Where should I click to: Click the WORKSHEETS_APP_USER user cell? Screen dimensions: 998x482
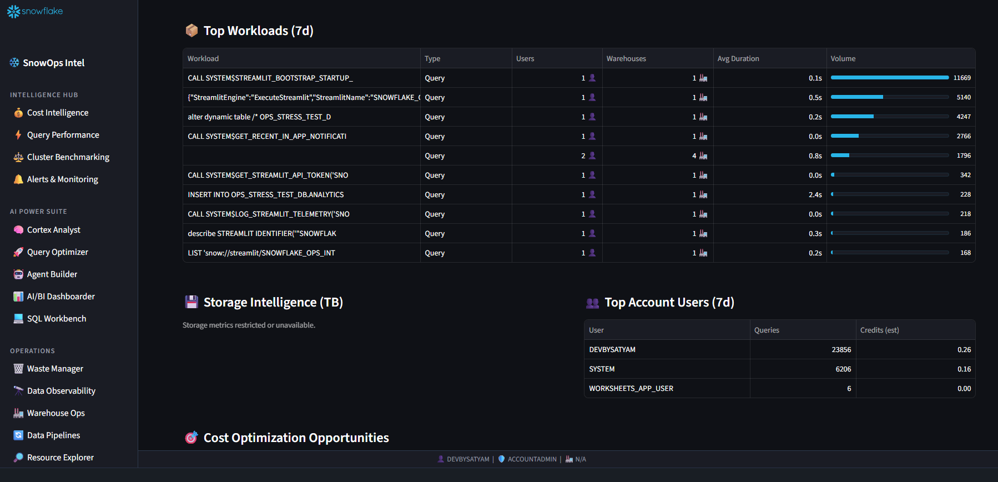(667, 388)
